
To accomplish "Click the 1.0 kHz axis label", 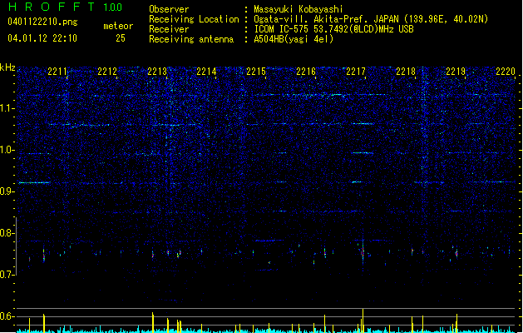I will [7, 150].
